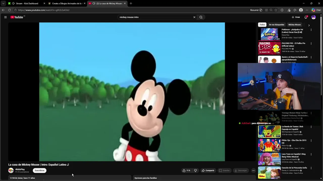
Task: Go back with browser back arrow
Action: [3, 10]
